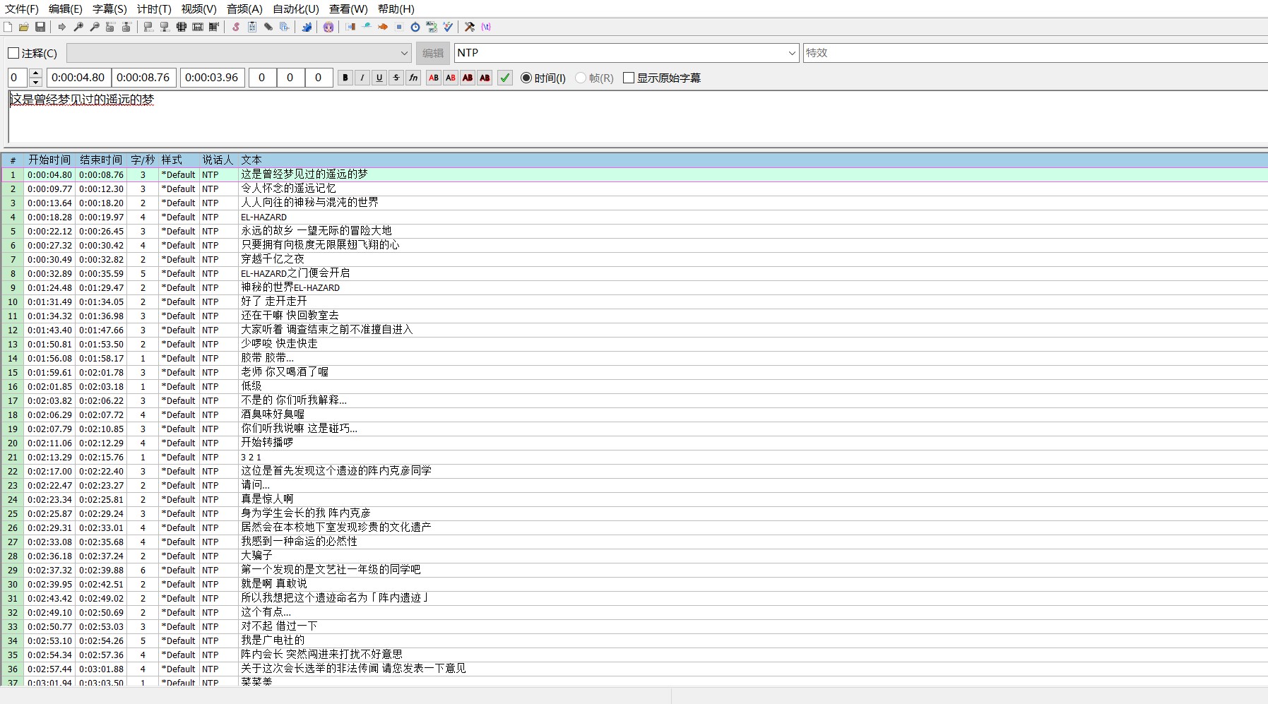Decrease layer number with down arrow
The image size is (1268, 704).
[x=35, y=83]
